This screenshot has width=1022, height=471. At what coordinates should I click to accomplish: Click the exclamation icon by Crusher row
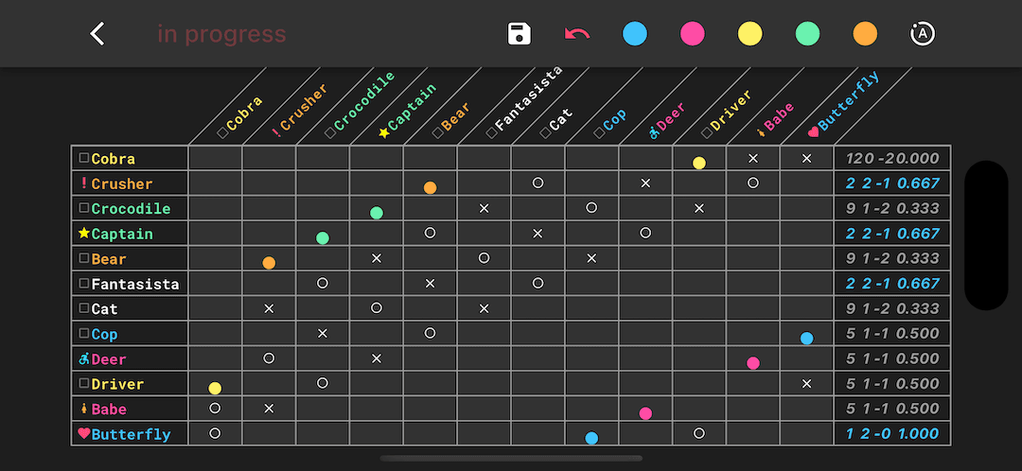pos(83,183)
